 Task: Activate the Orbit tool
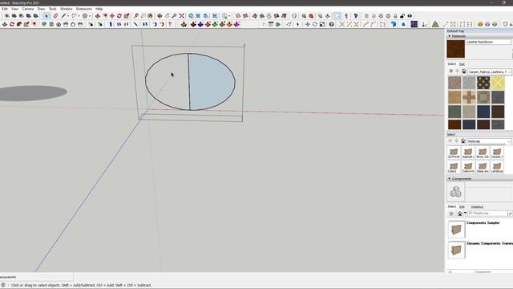coord(160,16)
